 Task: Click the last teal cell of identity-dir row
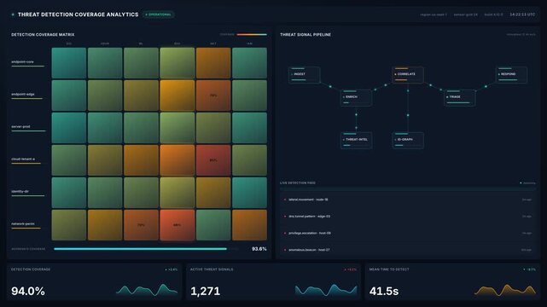point(249,193)
